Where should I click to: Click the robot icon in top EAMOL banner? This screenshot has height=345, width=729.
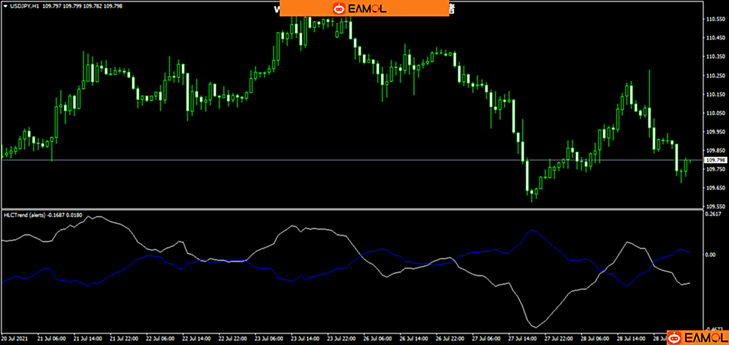tap(339, 8)
